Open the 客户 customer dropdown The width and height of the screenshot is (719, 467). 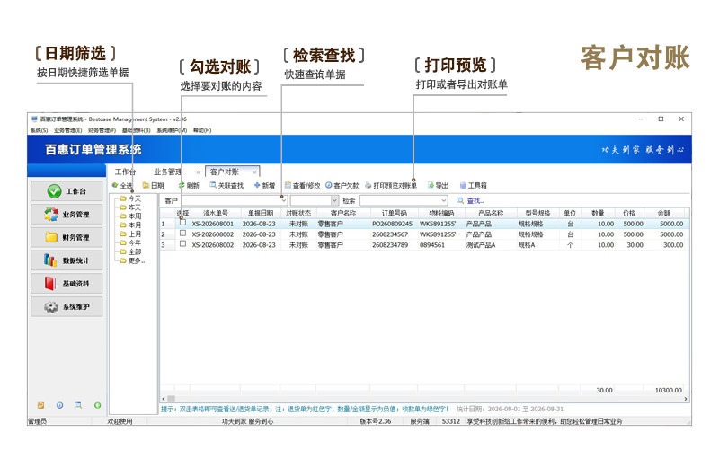coord(283,200)
